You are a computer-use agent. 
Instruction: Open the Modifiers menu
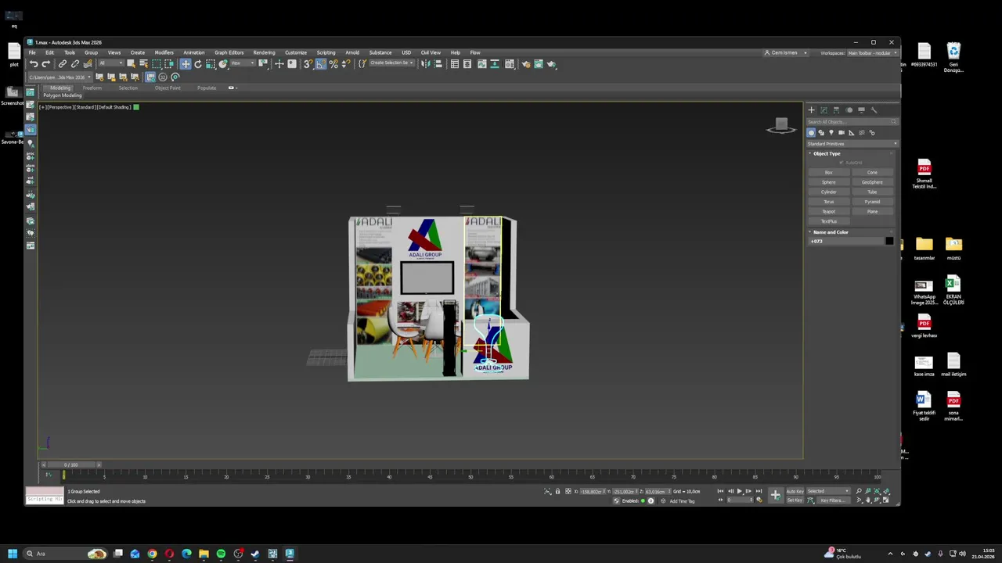pos(164,52)
